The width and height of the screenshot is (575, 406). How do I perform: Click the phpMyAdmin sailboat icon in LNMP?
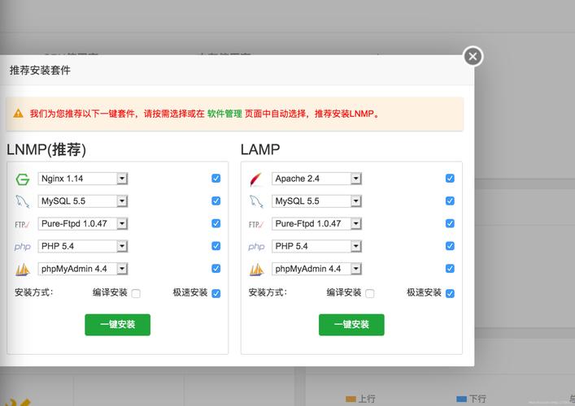23,270
